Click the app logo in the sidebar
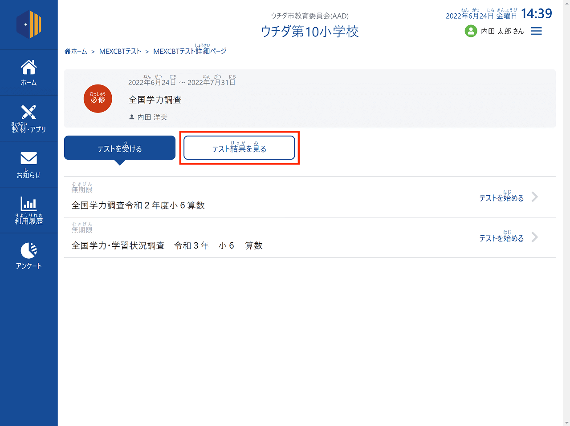Screen dimensions: 570x426 click(29, 24)
